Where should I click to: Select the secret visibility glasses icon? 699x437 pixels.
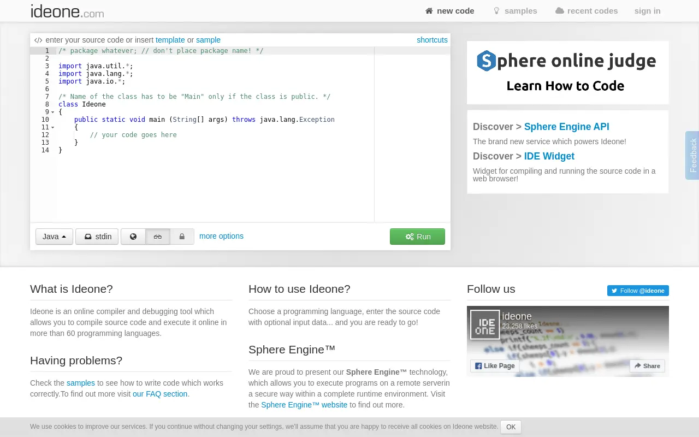pyautogui.click(x=158, y=237)
